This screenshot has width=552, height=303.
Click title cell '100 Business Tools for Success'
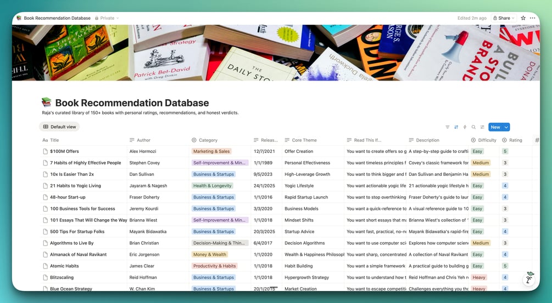coord(82,209)
